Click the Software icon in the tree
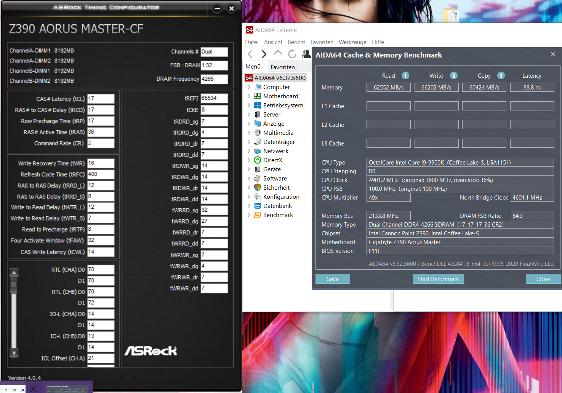 tap(258, 179)
